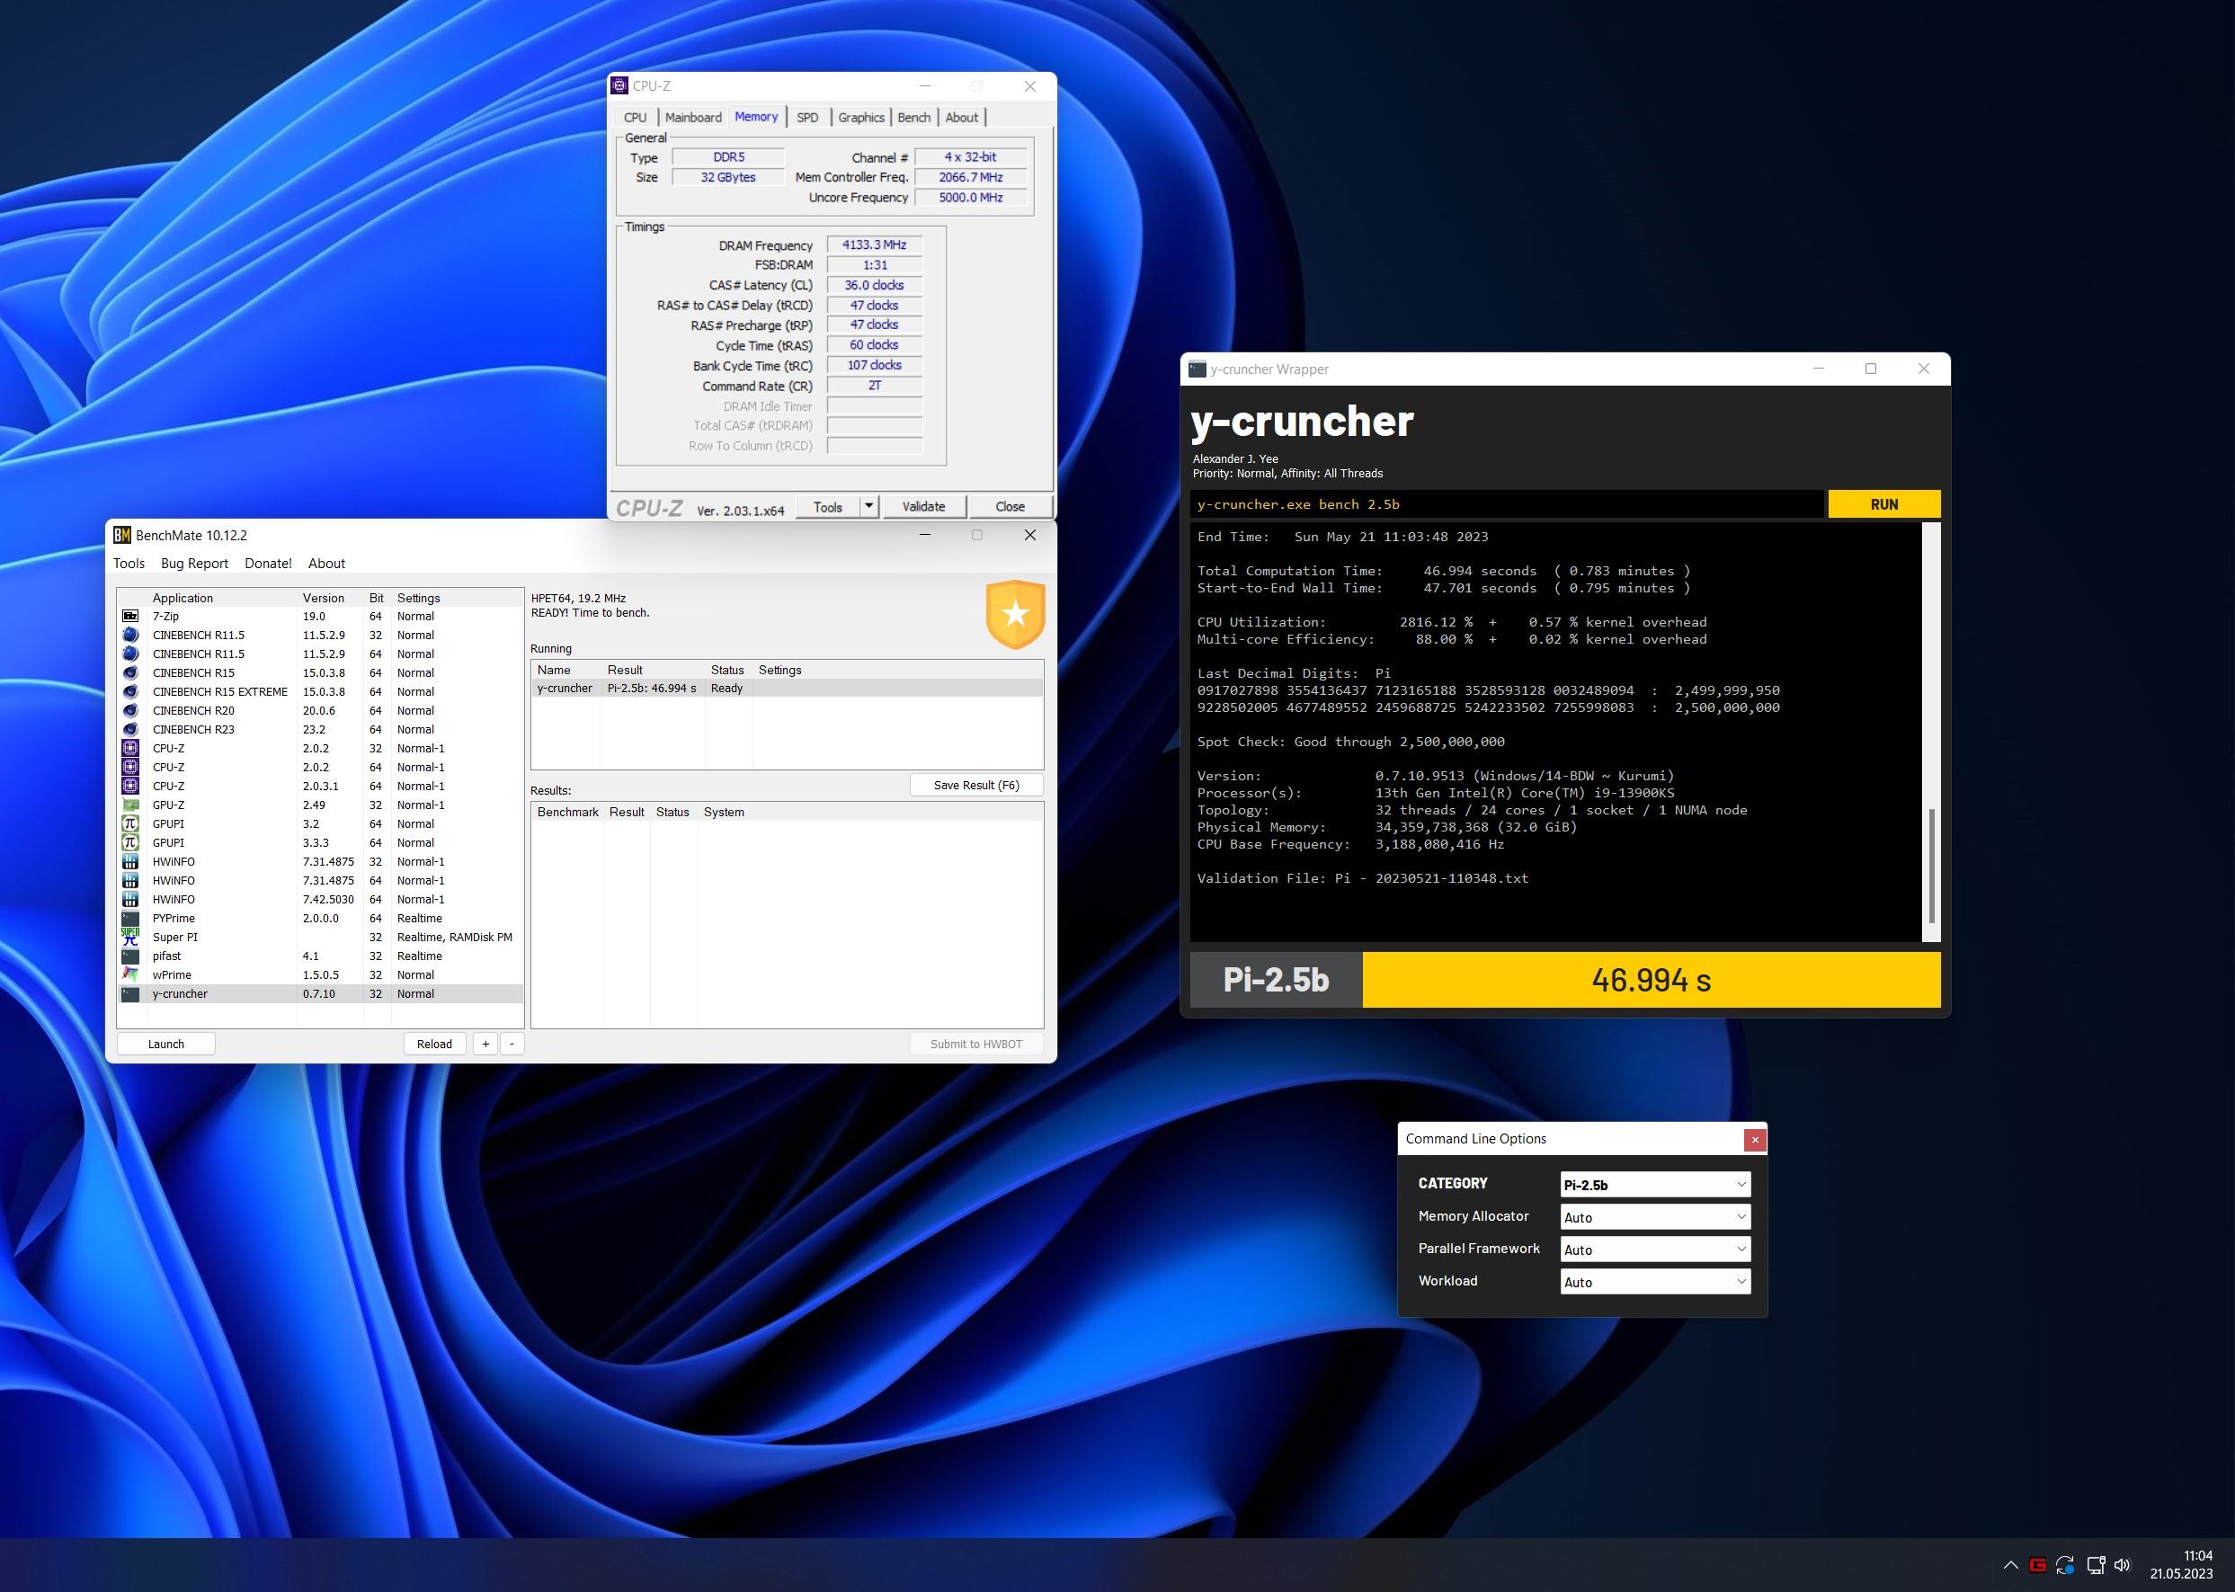The width and height of the screenshot is (2235, 1592).
Task: Click the CINEBENCH R15 EXTREME row icon
Action: (x=129, y=692)
